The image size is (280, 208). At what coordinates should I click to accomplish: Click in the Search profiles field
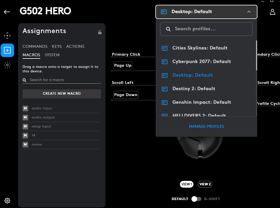point(206,29)
